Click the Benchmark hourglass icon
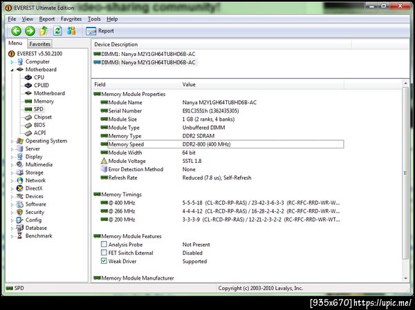This screenshot has width=415, height=310. 19,236
